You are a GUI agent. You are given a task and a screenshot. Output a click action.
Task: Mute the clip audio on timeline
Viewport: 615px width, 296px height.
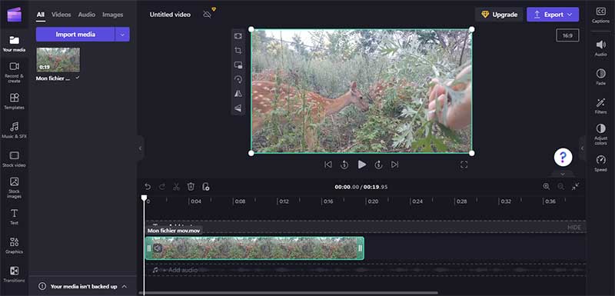[x=158, y=248]
